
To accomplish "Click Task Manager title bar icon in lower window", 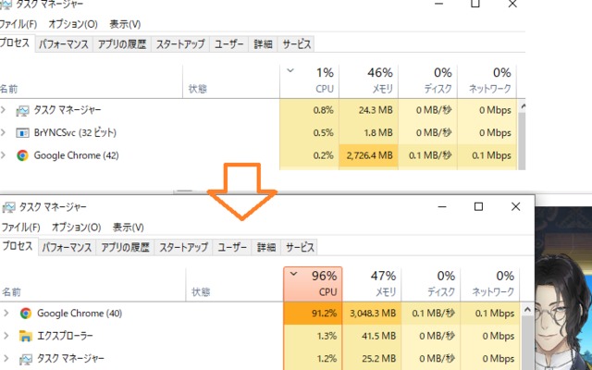I will [x=9, y=207].
